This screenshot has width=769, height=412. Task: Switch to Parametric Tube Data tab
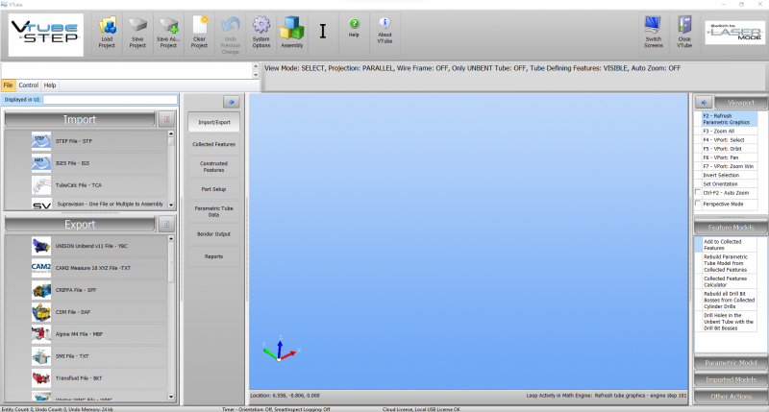(213, 211)
